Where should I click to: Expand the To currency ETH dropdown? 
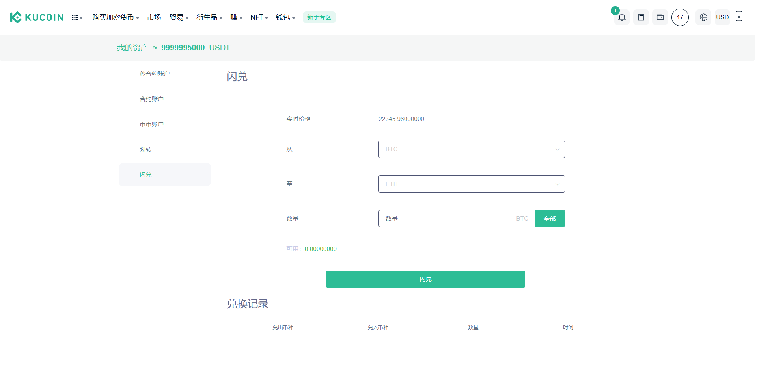(472, 184)
